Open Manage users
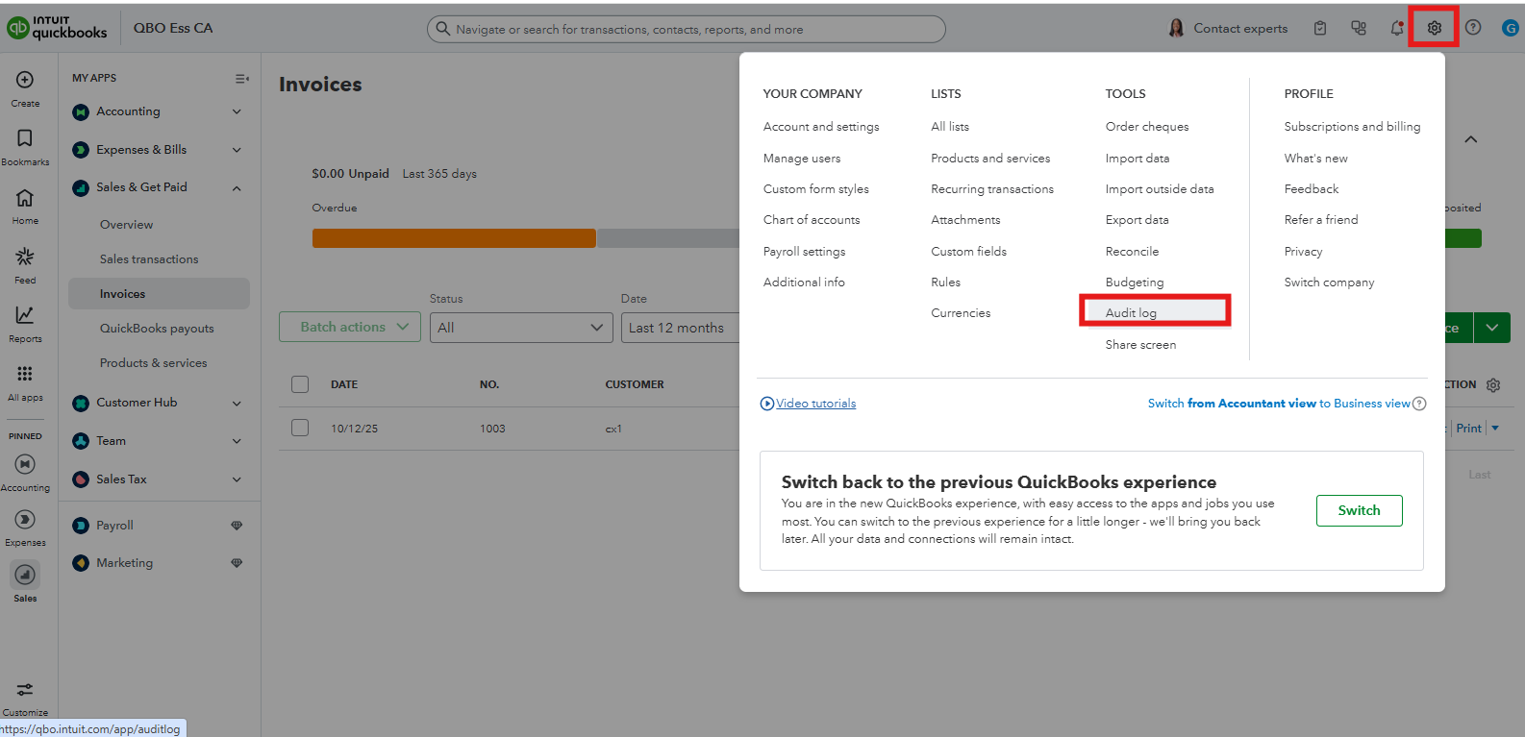This screenshot has height=737, width=1525. point(802,159)
